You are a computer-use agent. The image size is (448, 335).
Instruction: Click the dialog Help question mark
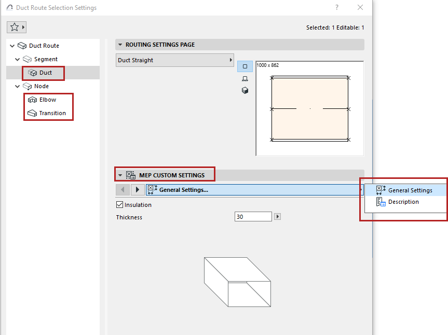336,7
